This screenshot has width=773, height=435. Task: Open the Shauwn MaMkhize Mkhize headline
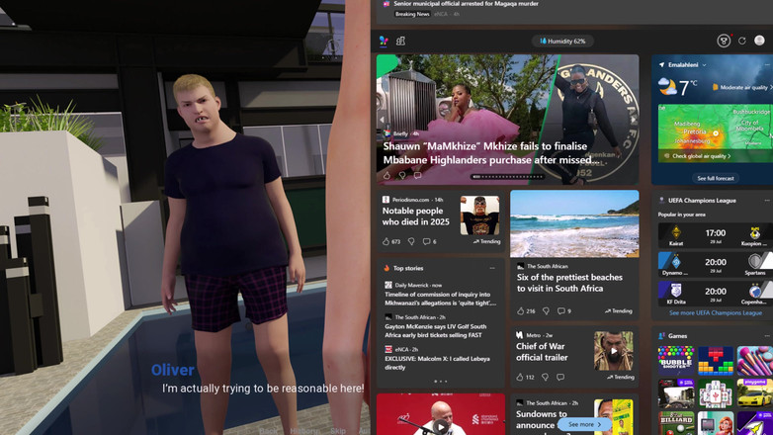click(x=491, y=153)
